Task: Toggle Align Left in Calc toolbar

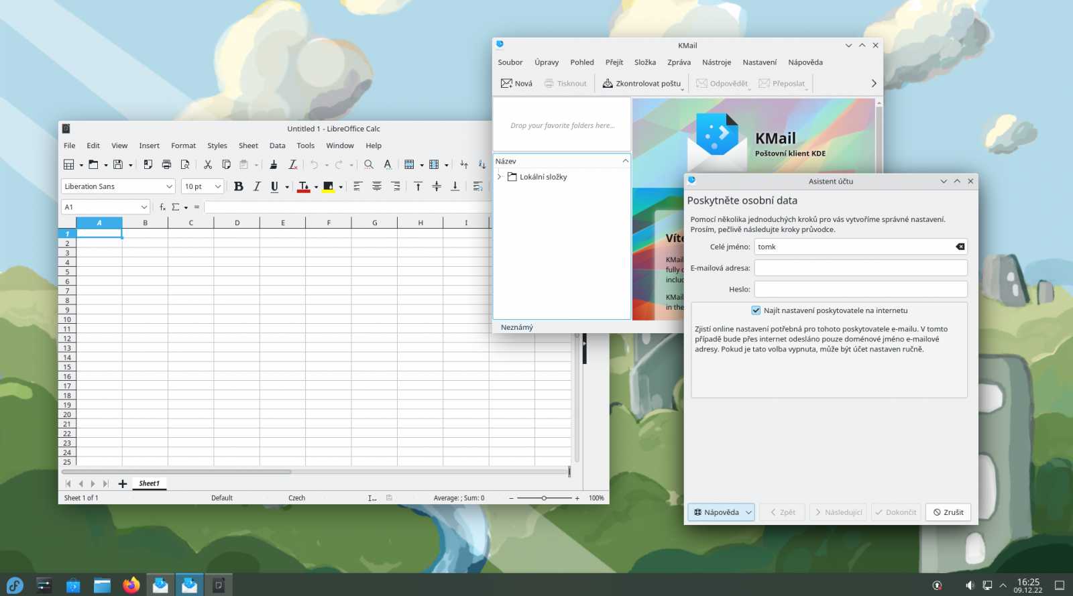Action: [x=357, y=186]
